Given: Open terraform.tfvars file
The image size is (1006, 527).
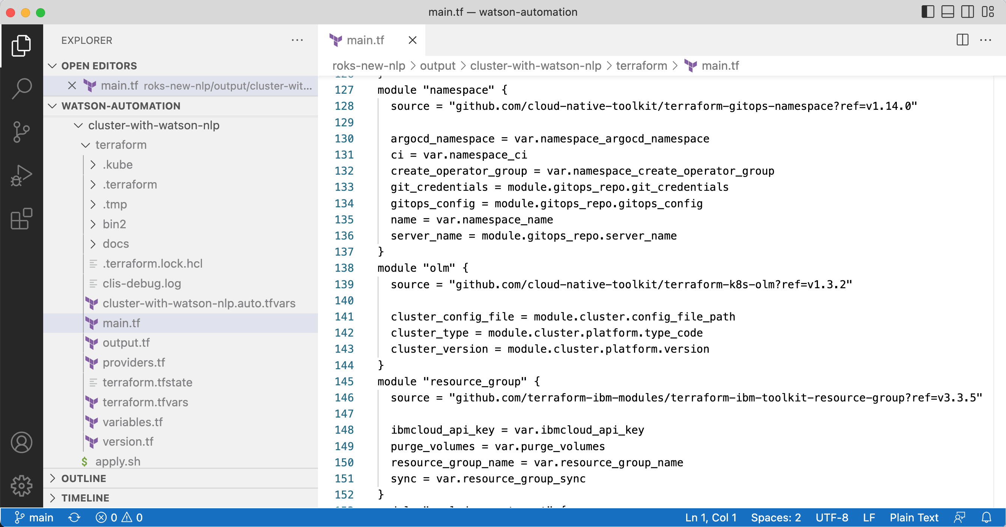Looking at the screenshot, I should coord(181,402).
